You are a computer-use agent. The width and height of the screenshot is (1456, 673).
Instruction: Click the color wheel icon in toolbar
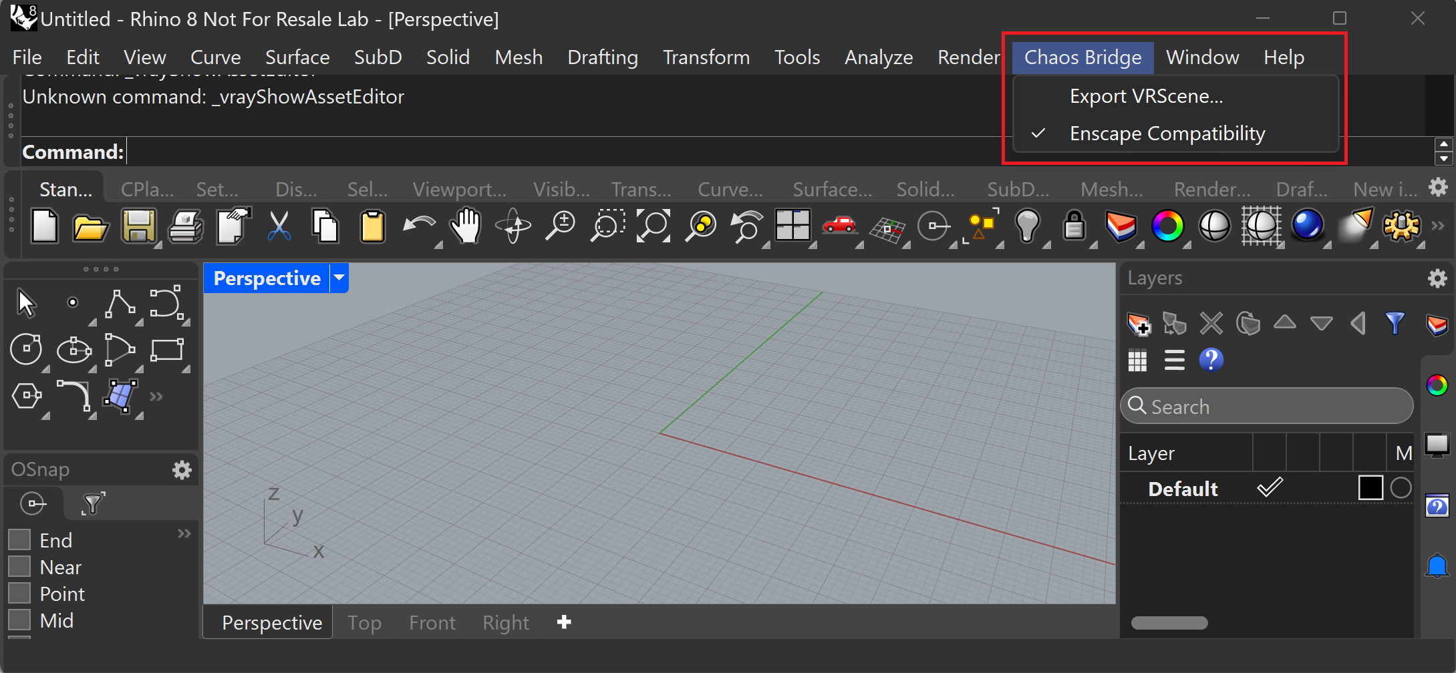click(1168, 227)
